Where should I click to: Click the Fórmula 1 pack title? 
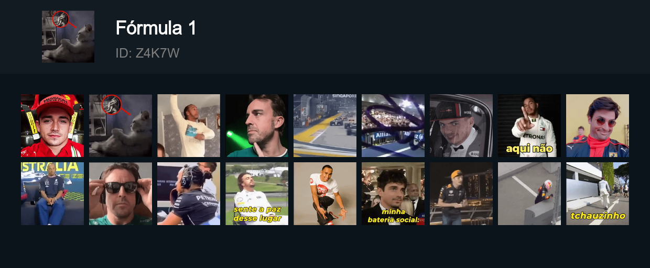(156, 28)
